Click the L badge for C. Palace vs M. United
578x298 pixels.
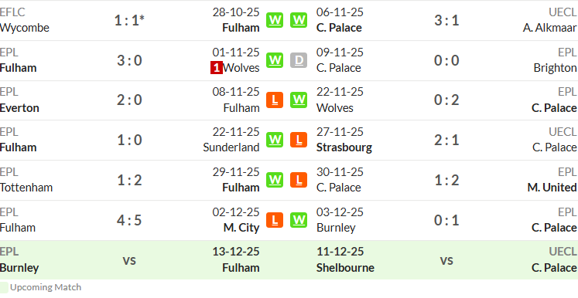[299, 180]
